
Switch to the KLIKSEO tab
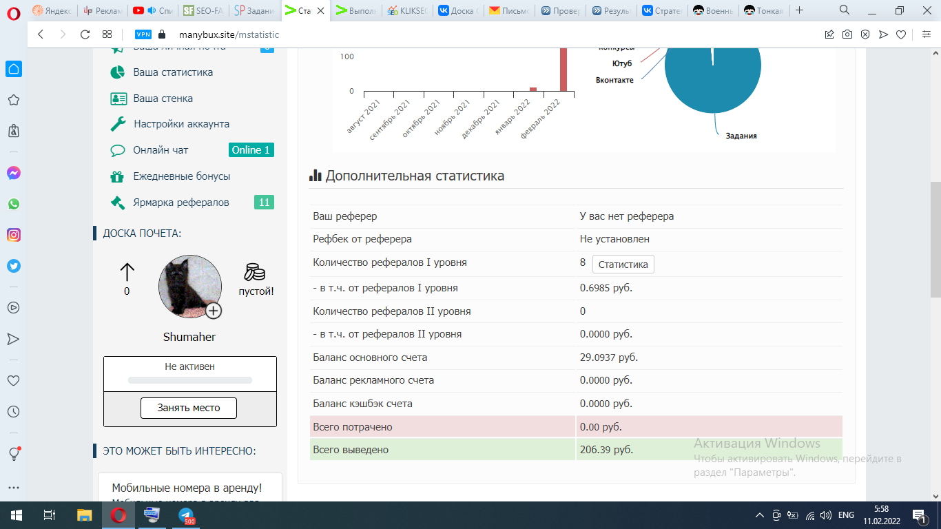408,10
